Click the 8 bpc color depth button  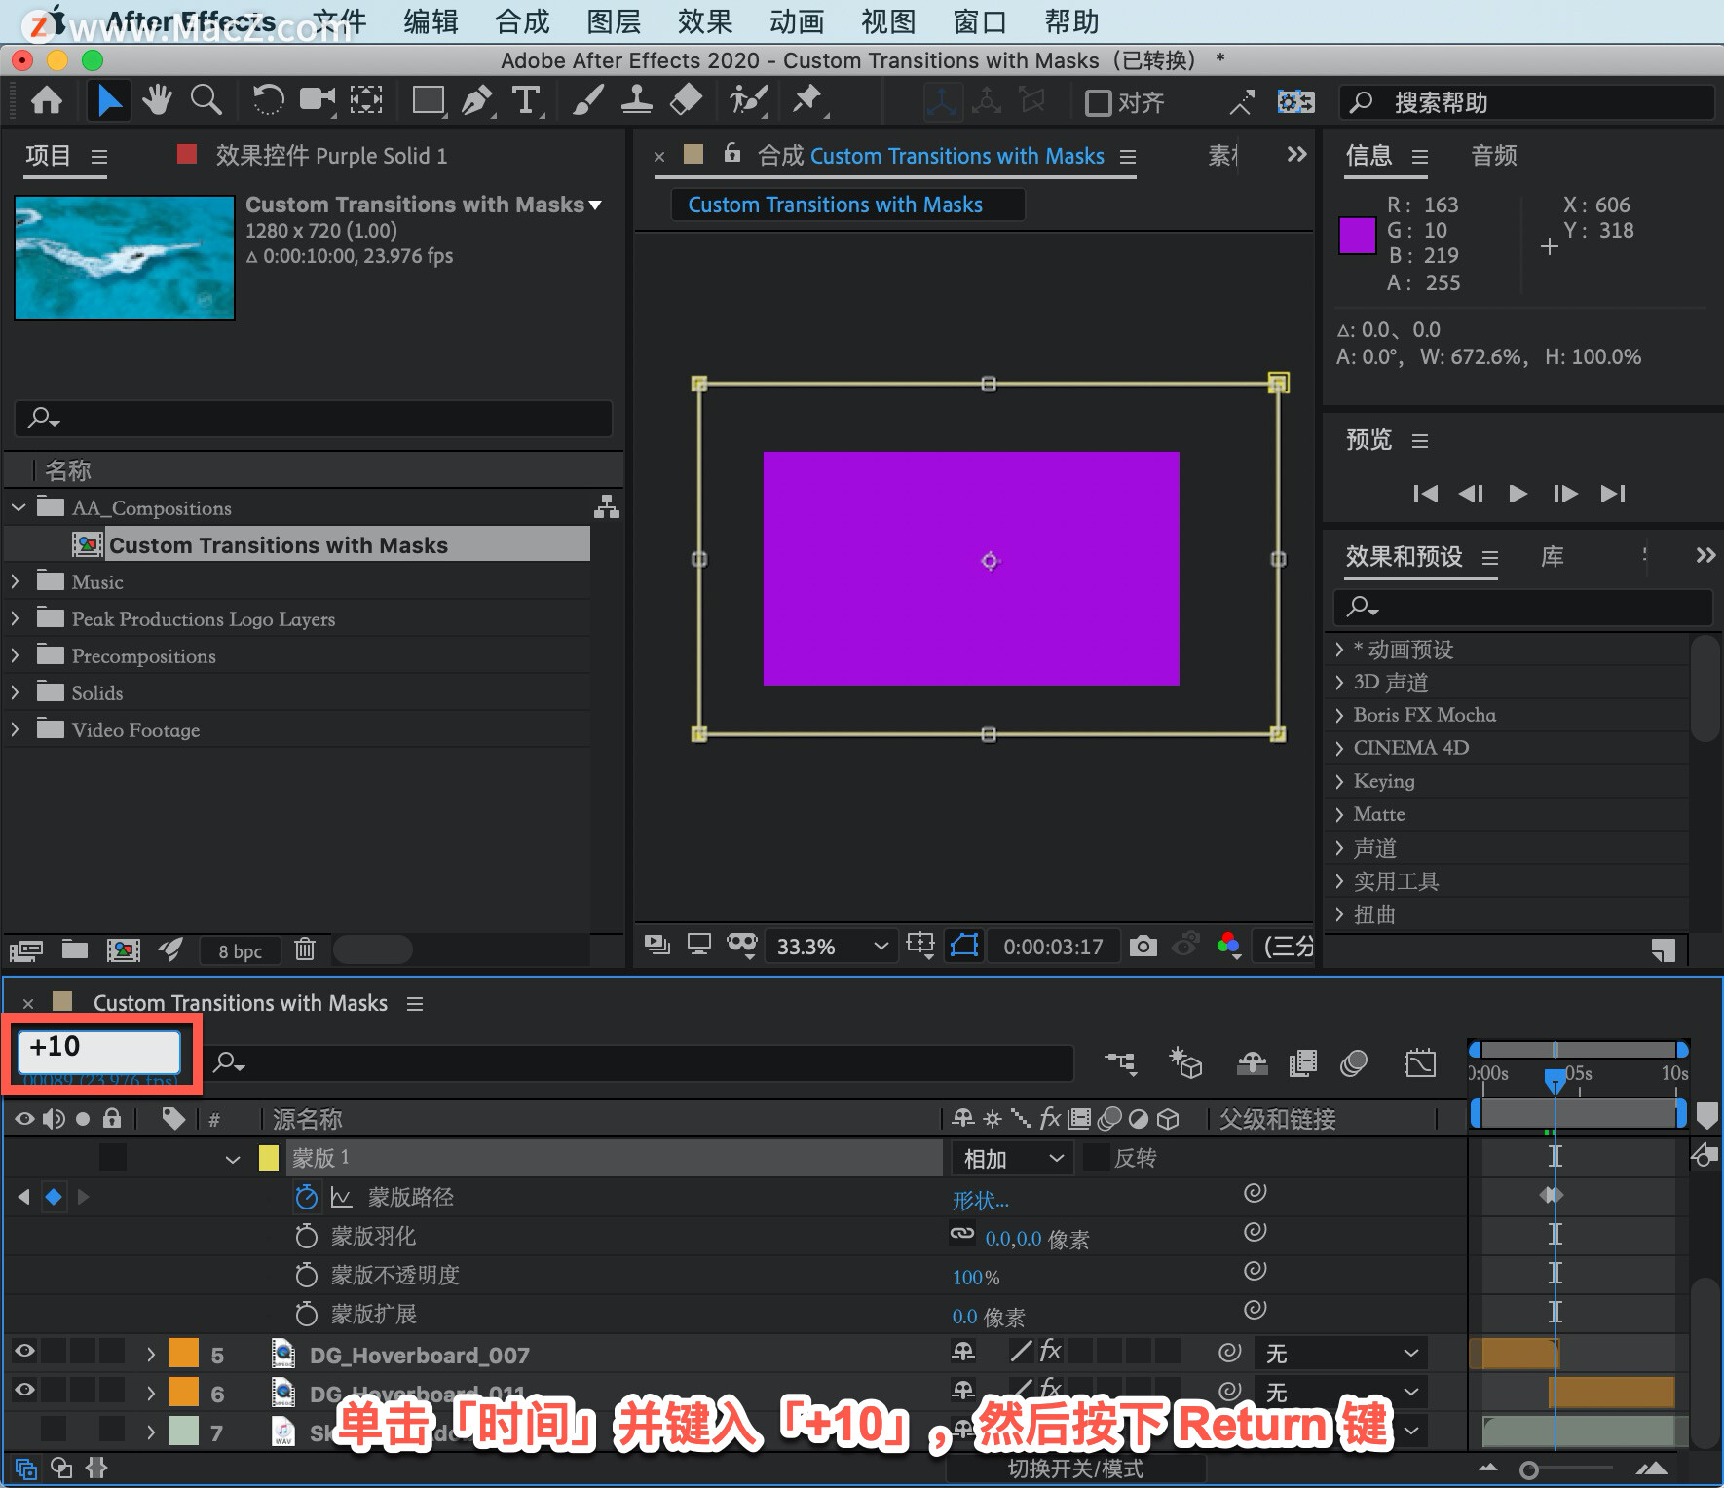tap(240, 951)
